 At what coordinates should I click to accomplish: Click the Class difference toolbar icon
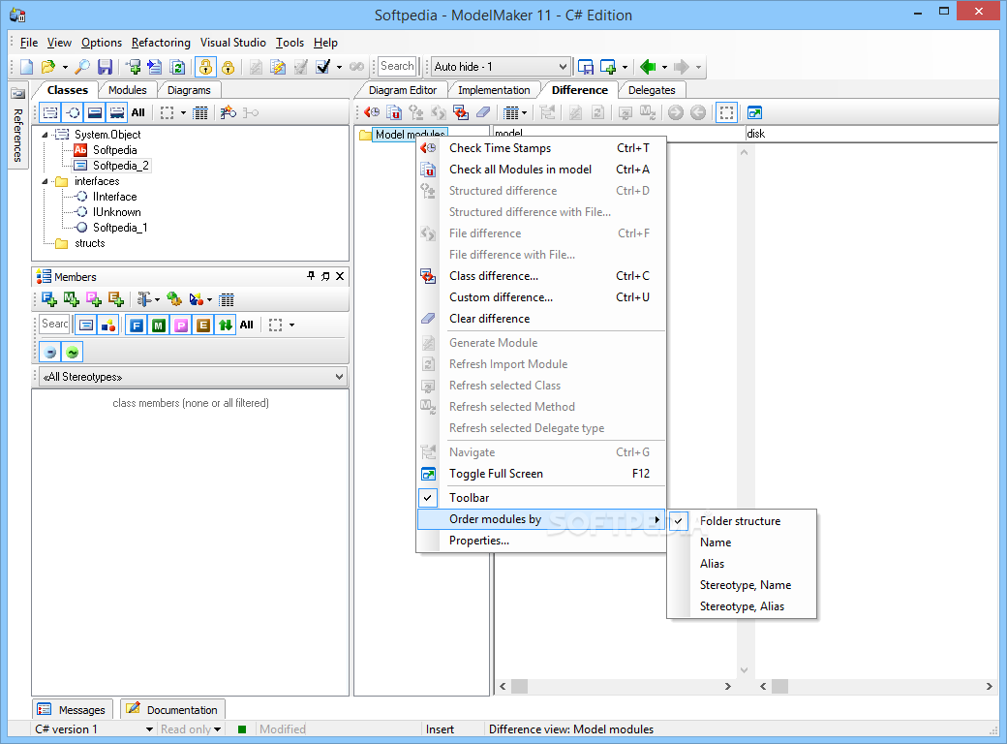click(x=461, y=112)
